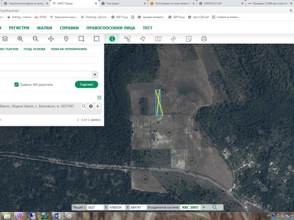Toggle the green information identify tool

pos(112,39)
